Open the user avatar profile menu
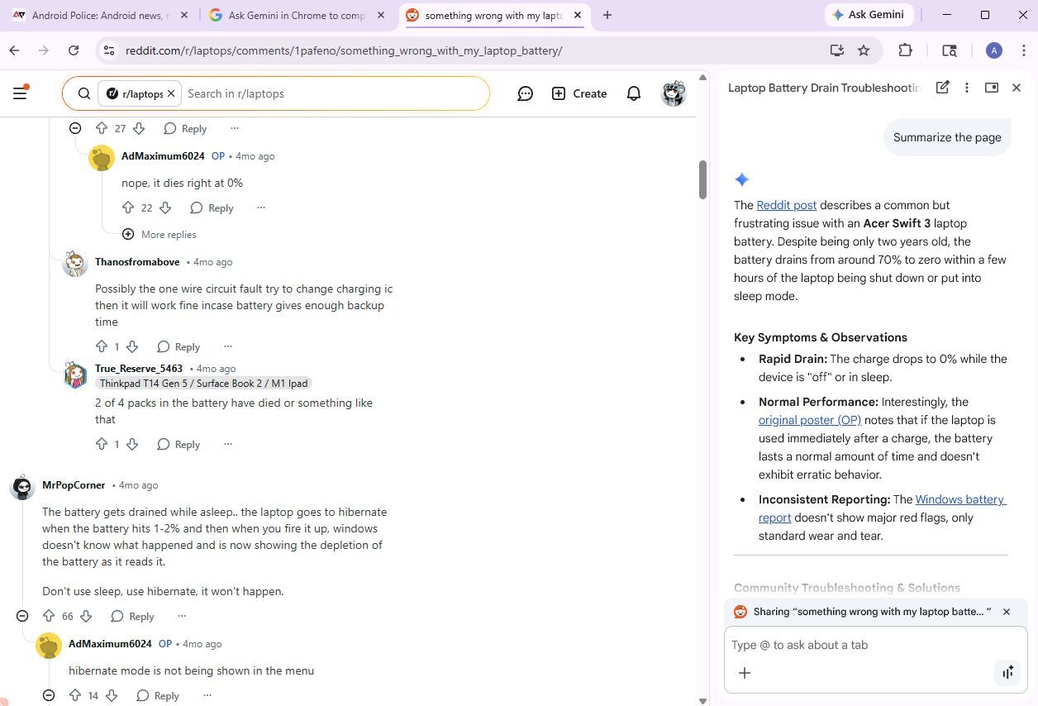The image size is (1038, 706). [x=674, y=93]
